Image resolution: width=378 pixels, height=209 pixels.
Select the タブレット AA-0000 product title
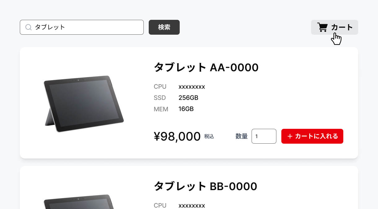point(206,67)
